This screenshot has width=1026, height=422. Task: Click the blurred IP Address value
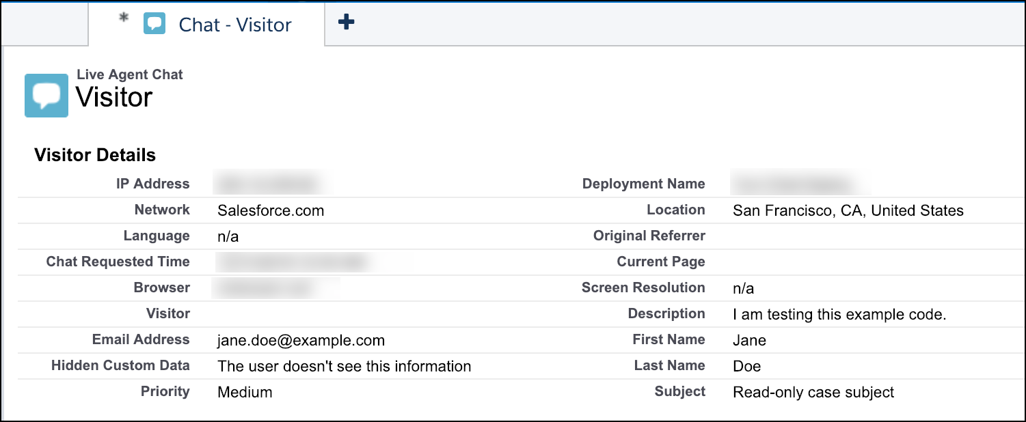point(267,184)
